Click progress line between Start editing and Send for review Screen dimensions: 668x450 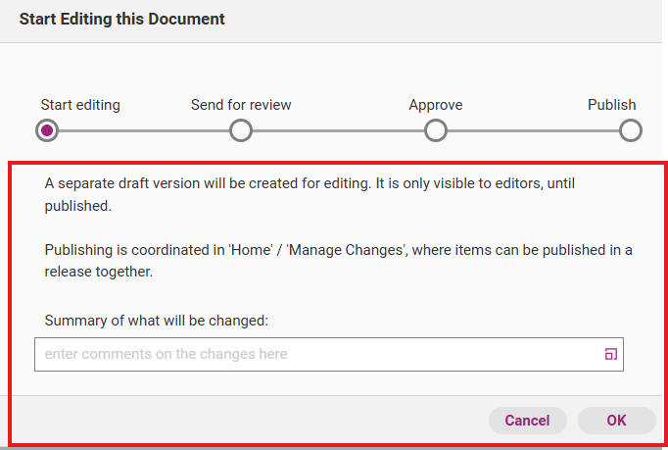(143, 130)
